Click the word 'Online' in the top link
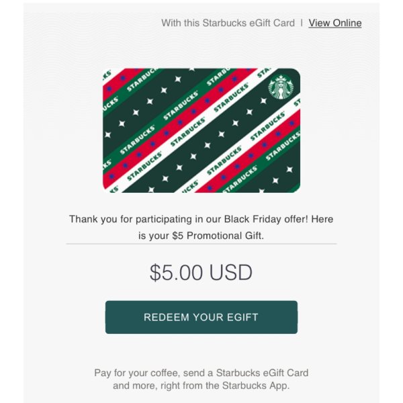Screen dimensions: 403x403 (x=347, y=23)
